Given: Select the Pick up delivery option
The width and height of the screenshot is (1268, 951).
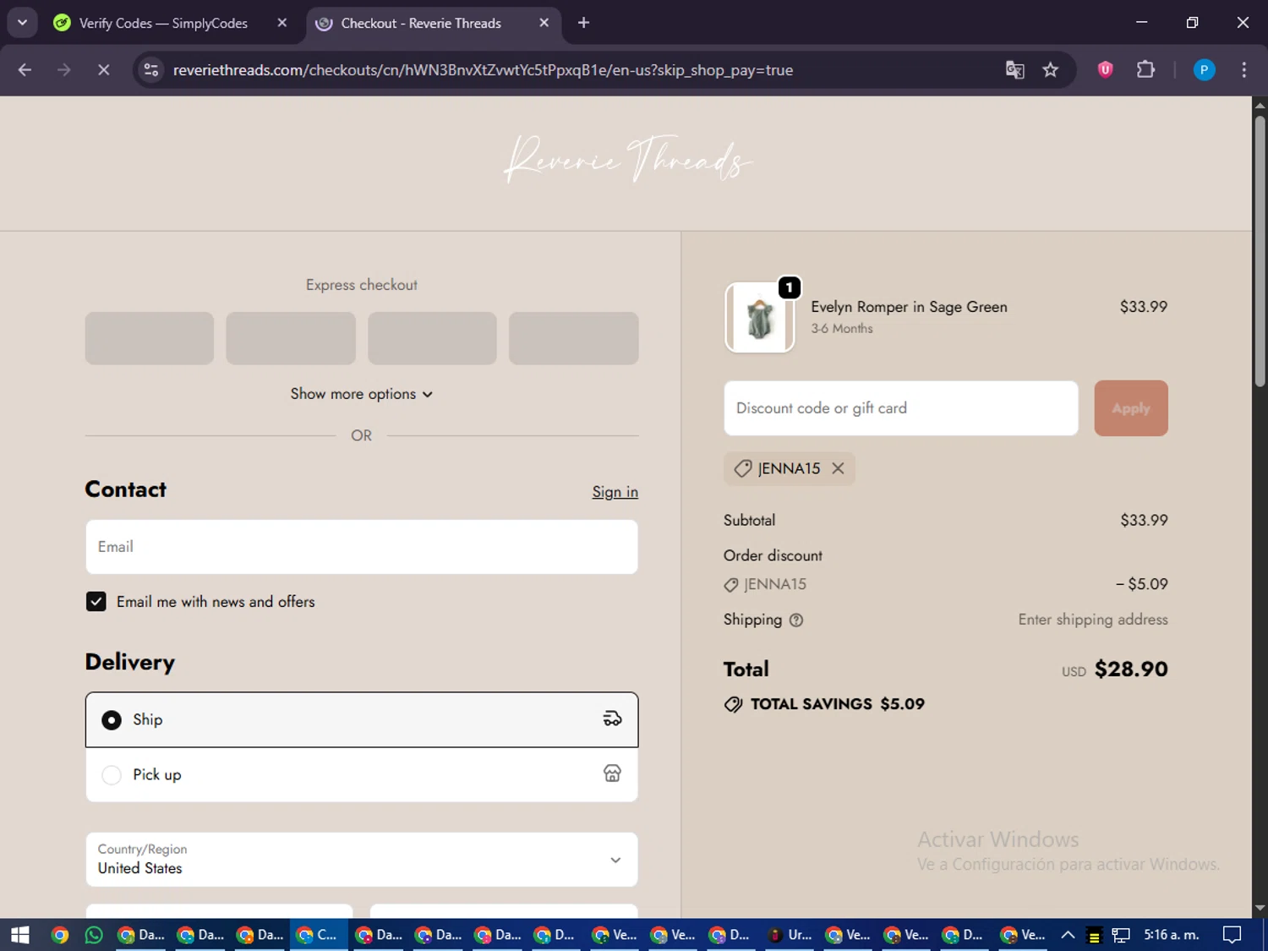Looking at the screenshot, I should (362, 775).
